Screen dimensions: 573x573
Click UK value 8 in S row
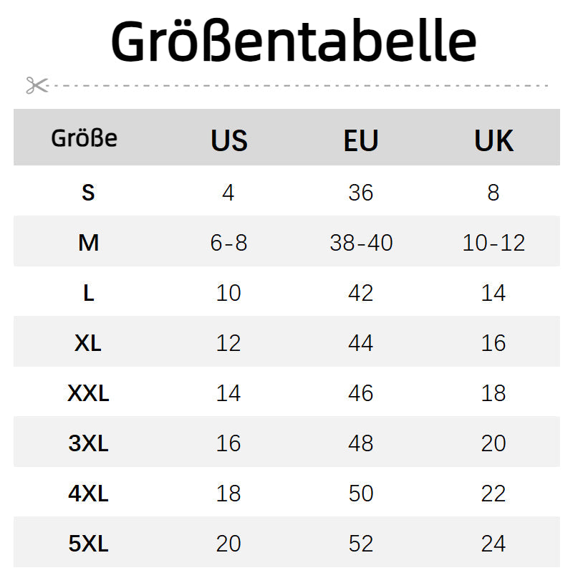coord(493,192)
